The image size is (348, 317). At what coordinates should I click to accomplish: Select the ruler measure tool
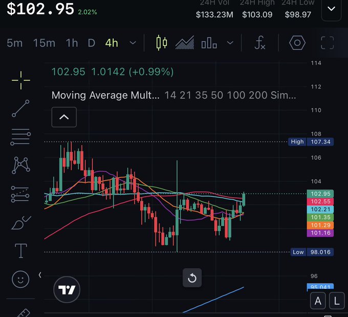pos(24,313)
